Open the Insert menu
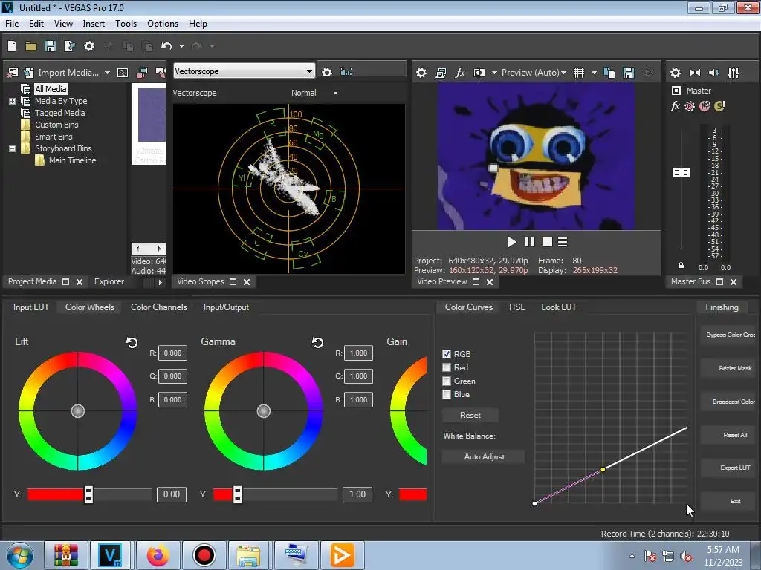The height and width of the screenshot is (570, 761). [x=94, y=24]
